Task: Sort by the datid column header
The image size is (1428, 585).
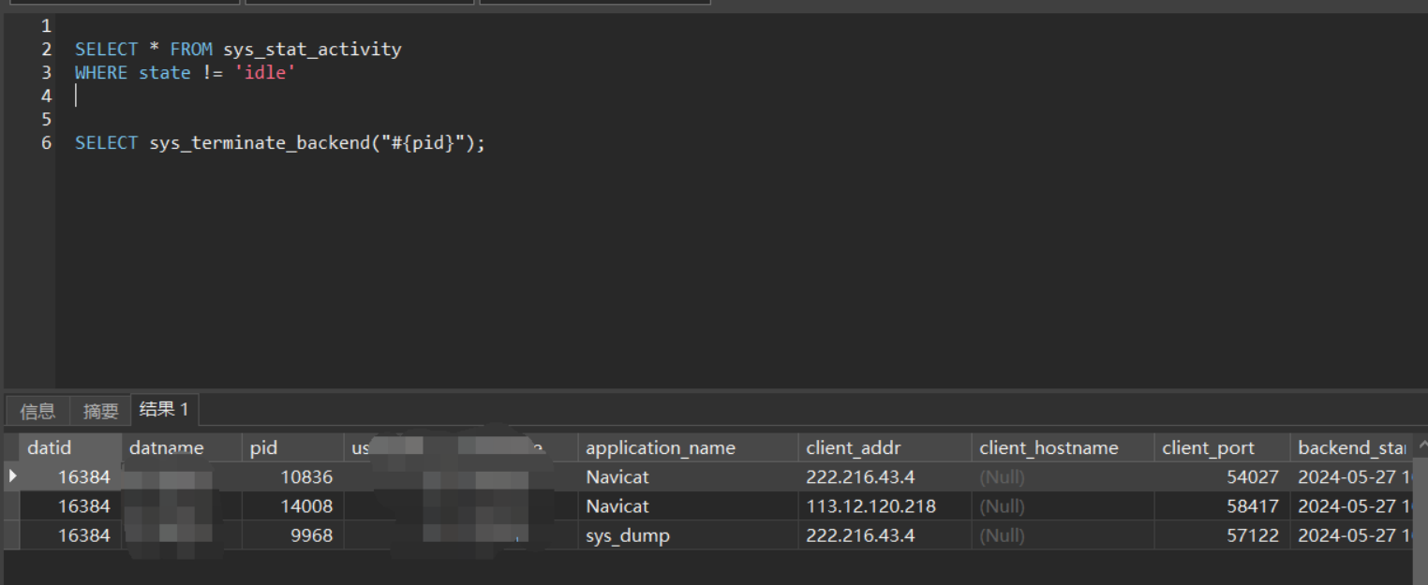Action: [69, 447]
